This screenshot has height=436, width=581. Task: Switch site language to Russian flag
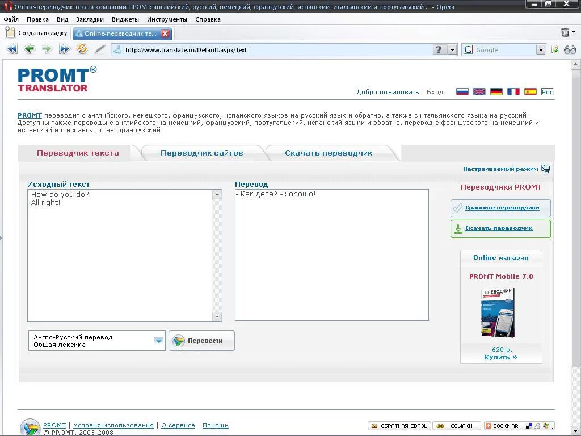(x=462, y=91)
